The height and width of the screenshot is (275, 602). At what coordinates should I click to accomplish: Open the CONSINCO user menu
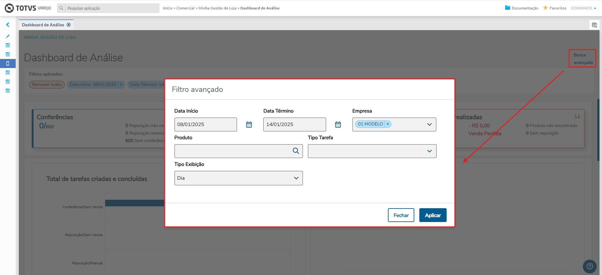click(583, 8)
